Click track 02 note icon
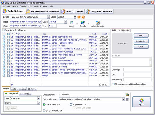 coord(4,40)
